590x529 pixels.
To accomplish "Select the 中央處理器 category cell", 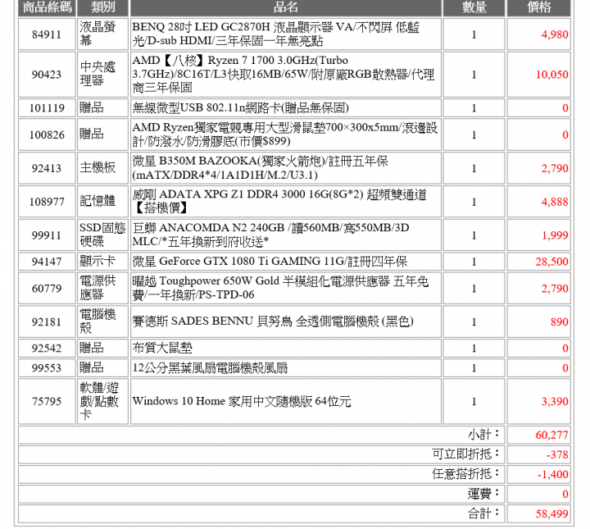I will pos(102,75).
